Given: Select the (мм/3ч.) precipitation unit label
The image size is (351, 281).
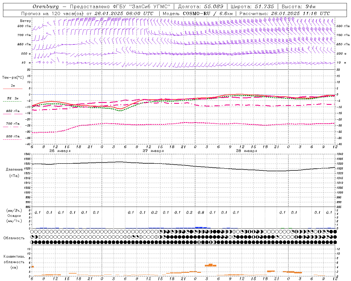Looking at the screenshot, I should tap(14, 210).
